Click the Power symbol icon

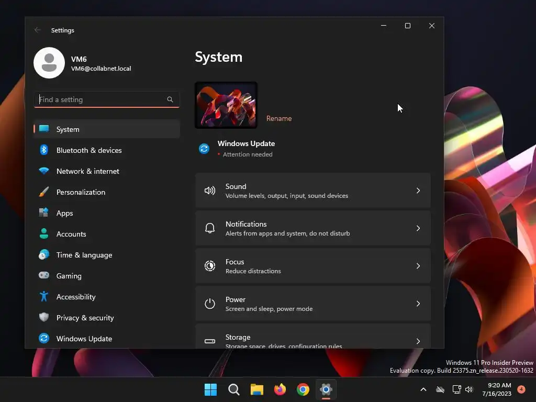coord(209,303)
